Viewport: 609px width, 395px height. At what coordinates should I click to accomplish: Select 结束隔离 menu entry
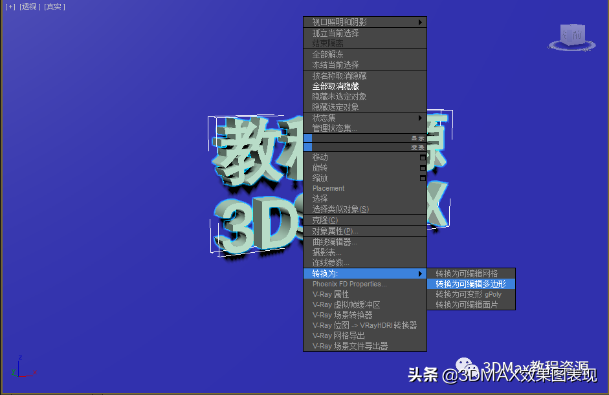tap(365, 43)
